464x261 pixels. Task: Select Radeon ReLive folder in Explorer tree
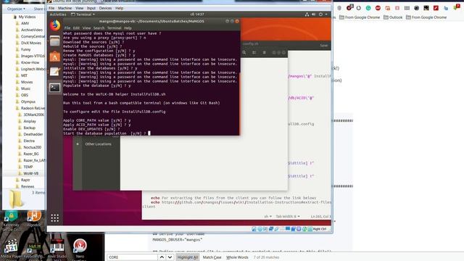pyautogui.click(x=33, y=108)
